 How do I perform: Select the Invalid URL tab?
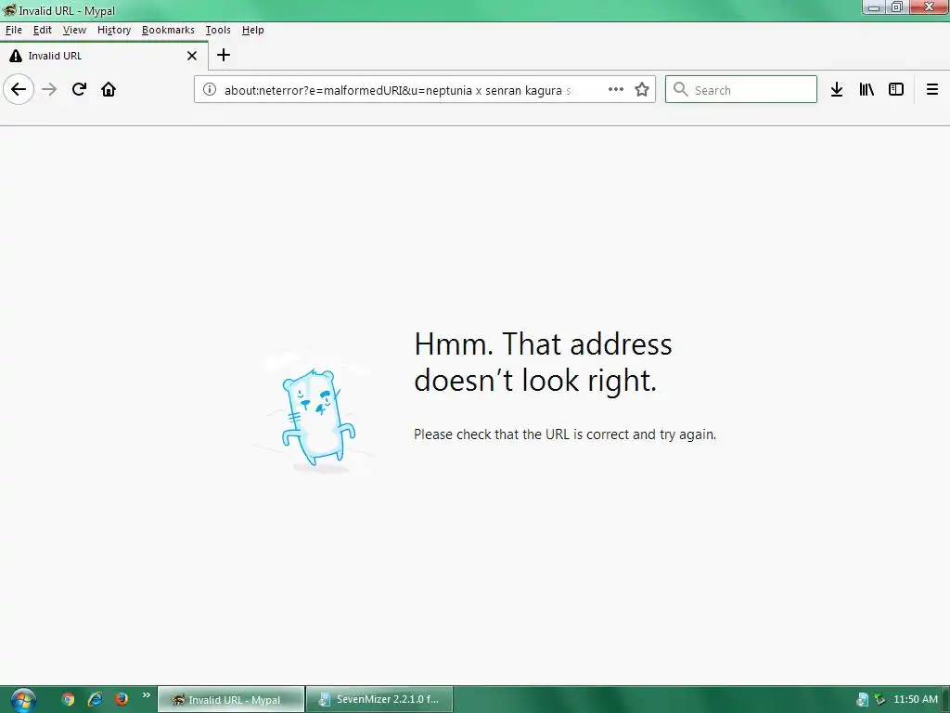pos(104,56)
